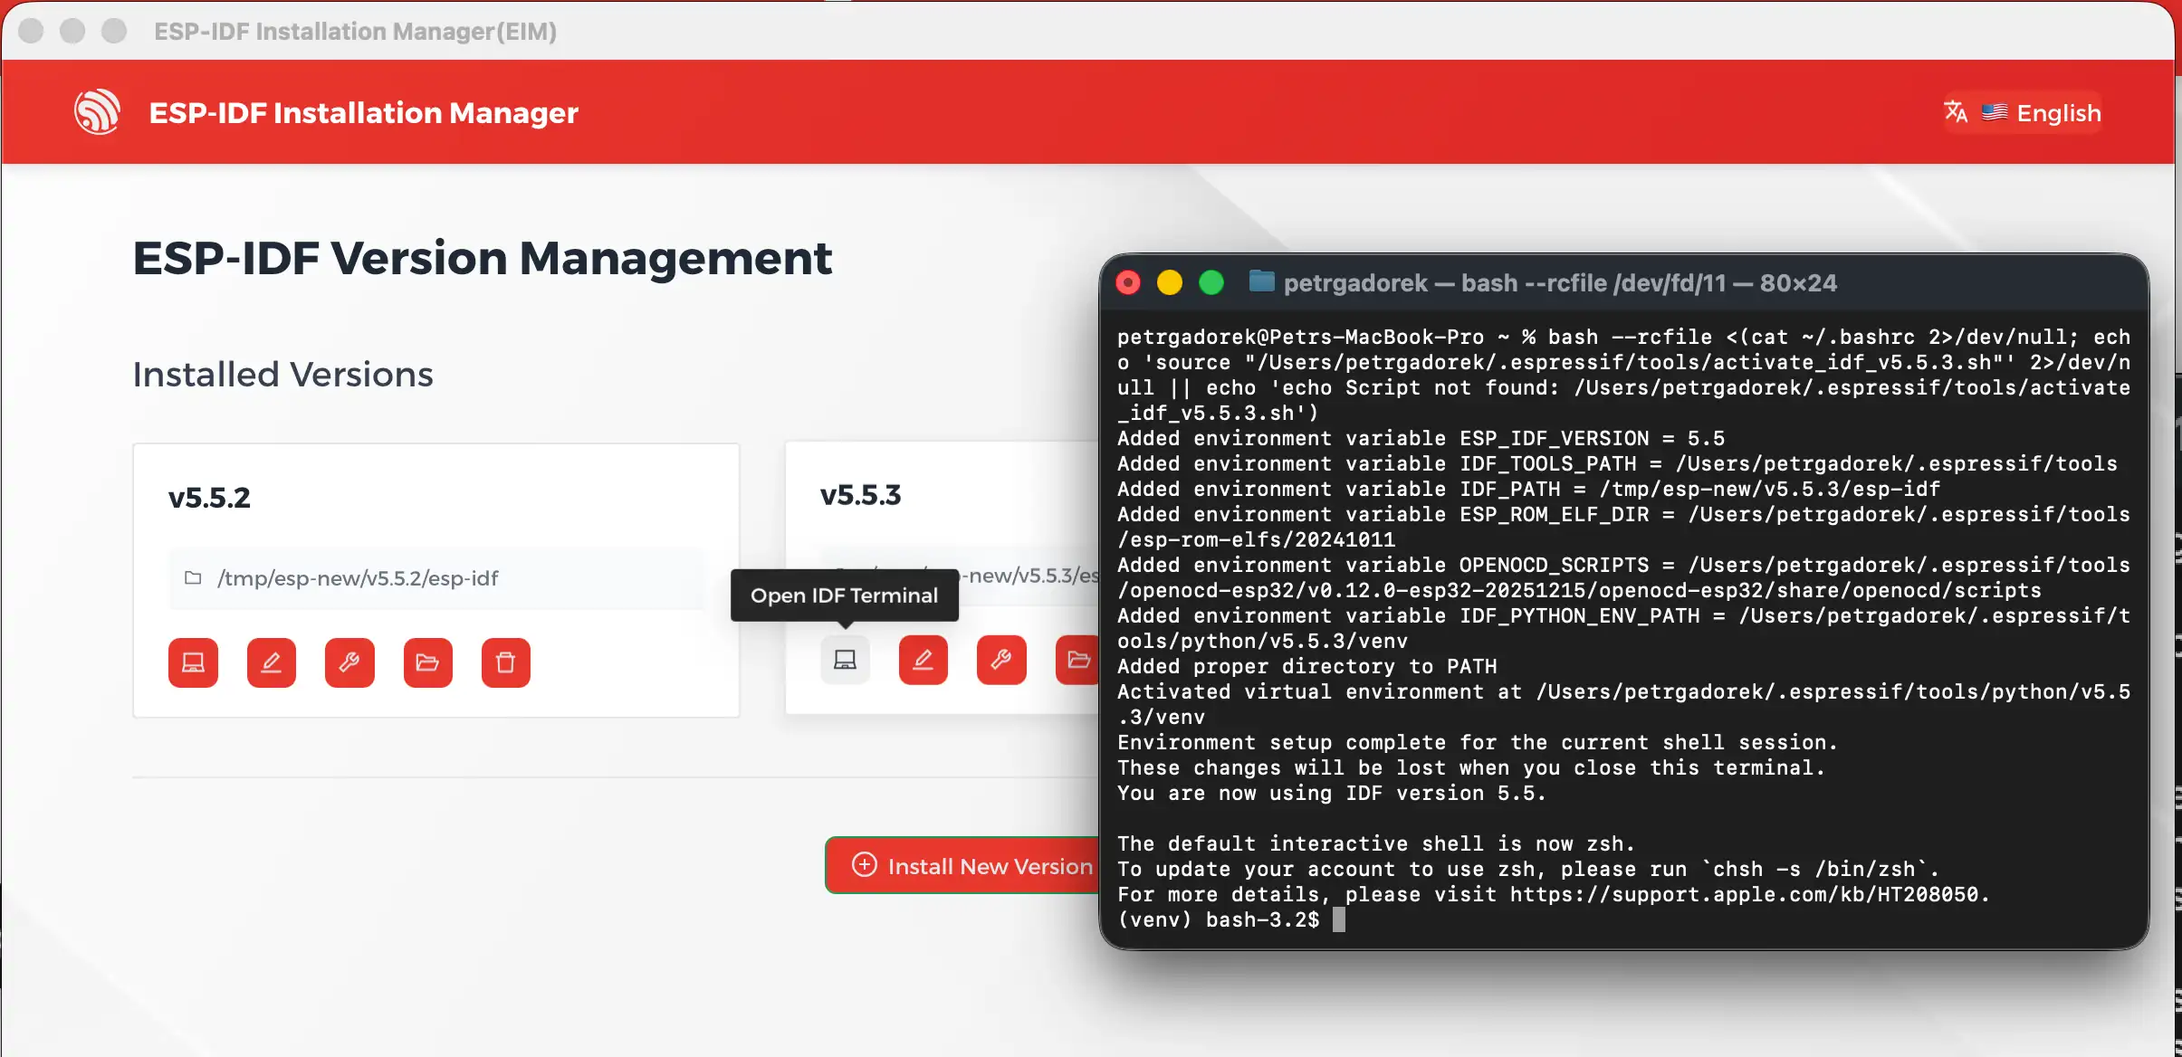Image resolution: width=2182 pixels, height=1057 pixels.
Task: Click the wrench fix icon for v5.5.2
Action: click(x=349, y=662)
